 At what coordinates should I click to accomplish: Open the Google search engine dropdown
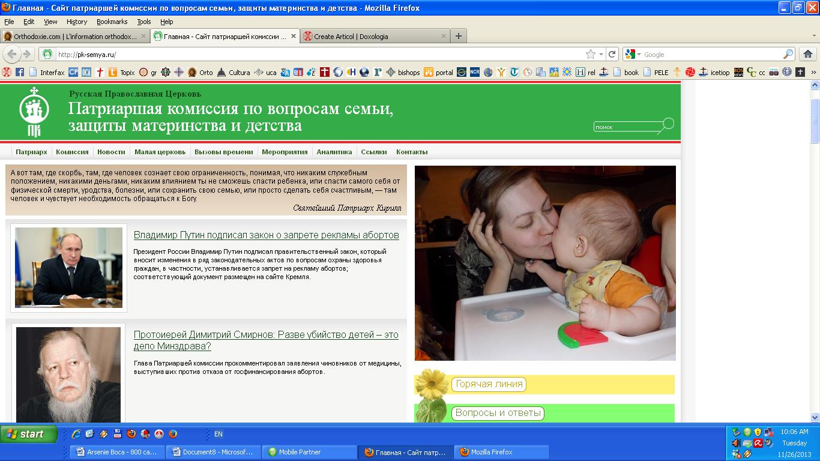(633, 54)
